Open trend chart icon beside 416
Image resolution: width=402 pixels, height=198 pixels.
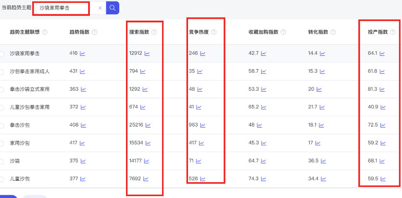[82, 54]
